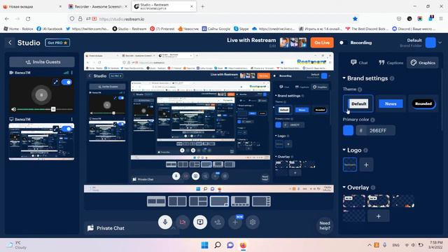Collapse the Brand settings section

tap(344, 78)
